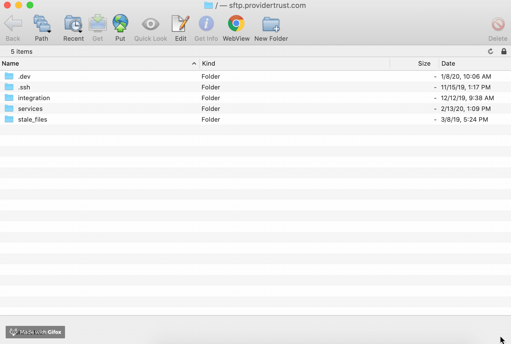Click the title bar folder proxy icon
Image resolution: width=511 pixels, height=344 pixels.
pos(209,5)
